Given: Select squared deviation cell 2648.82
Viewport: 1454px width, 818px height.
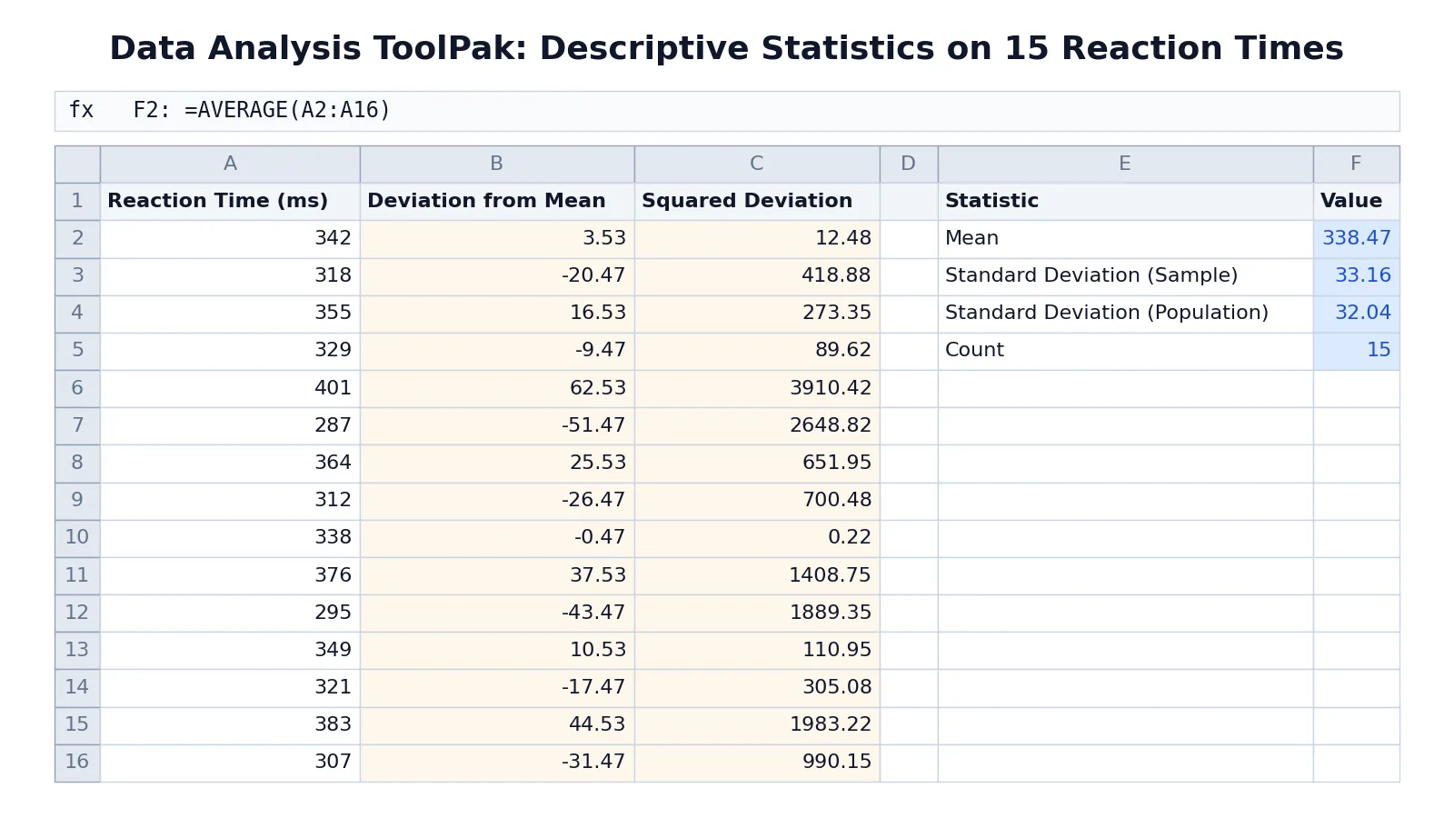Looking at the screenshot, I should pos(757,425).
